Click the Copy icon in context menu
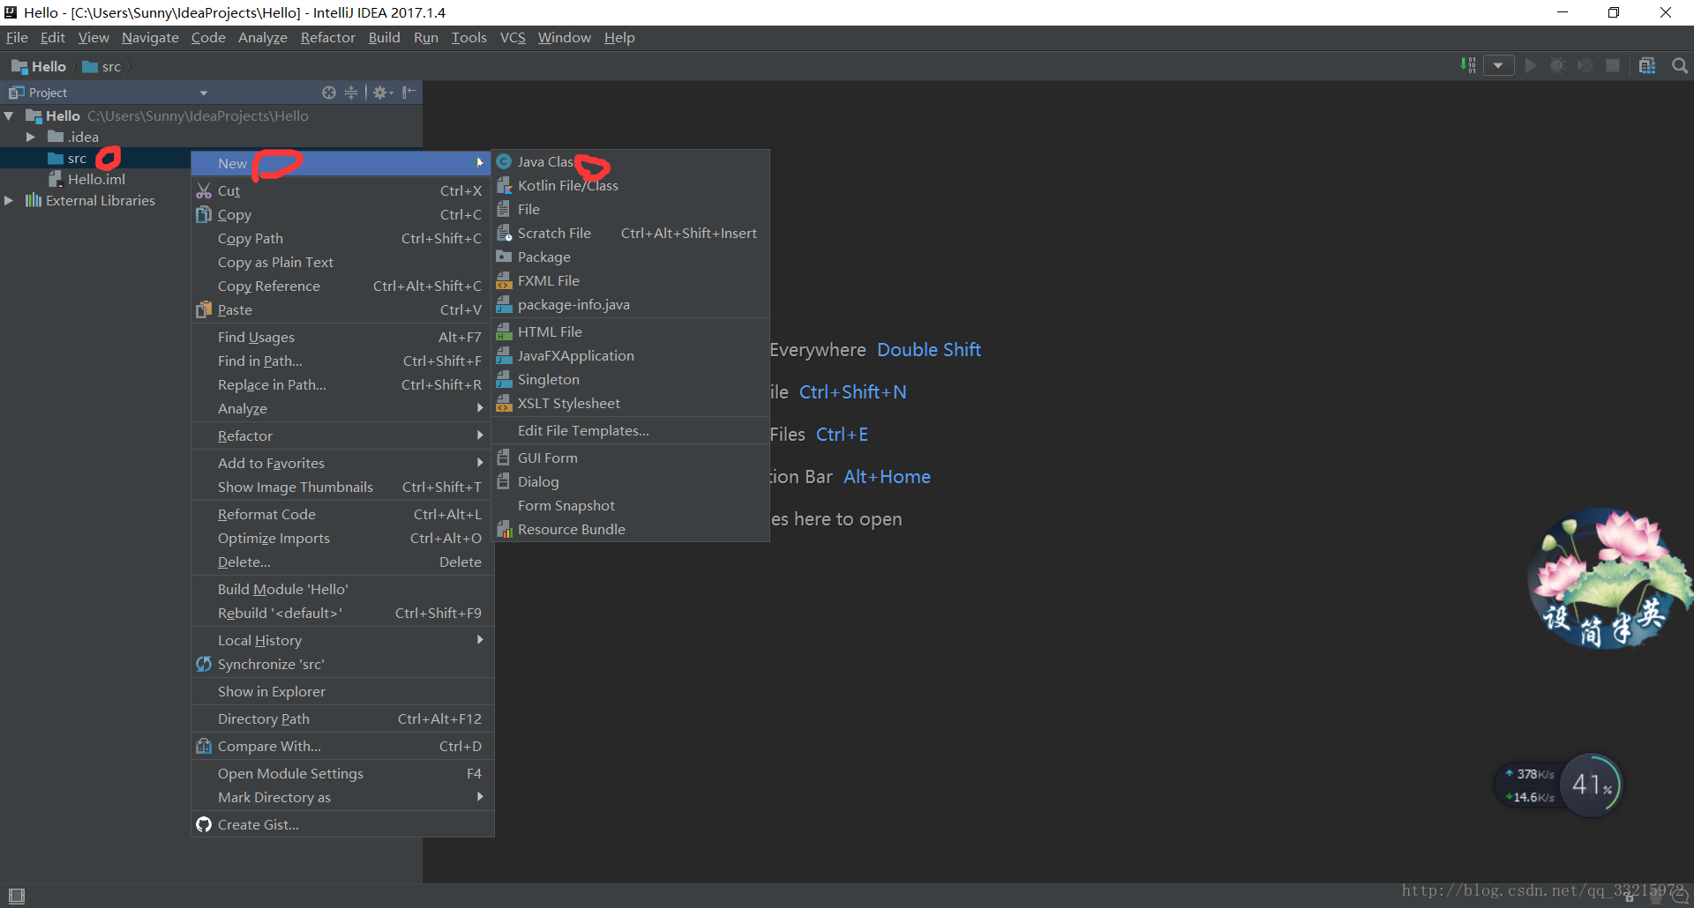 click(x=204, y=215)
